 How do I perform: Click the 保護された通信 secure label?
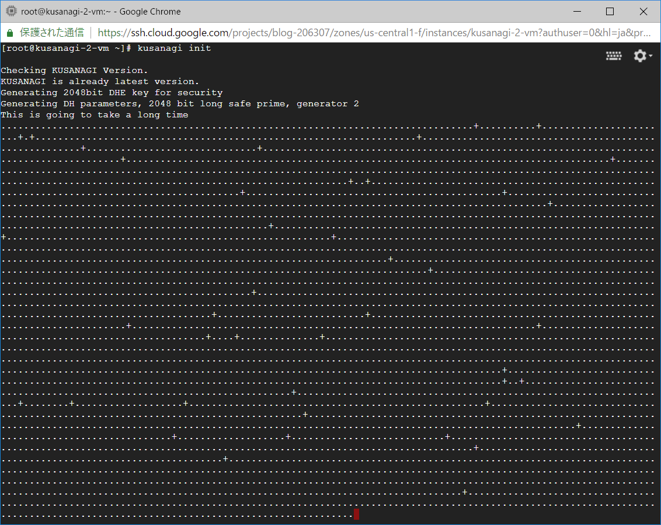click(x=51, y=33)
